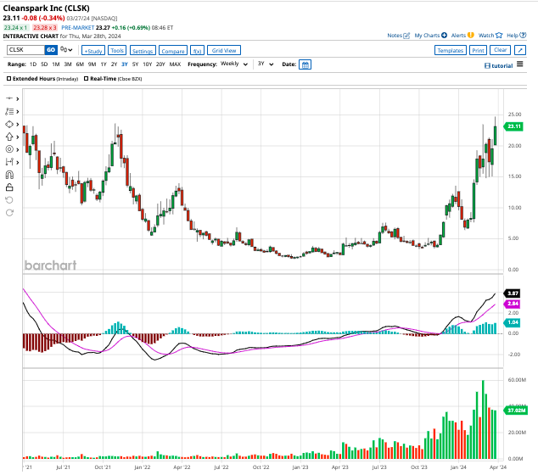Click the Print button
The image size is (538, 475).
(x=478, y=50)
